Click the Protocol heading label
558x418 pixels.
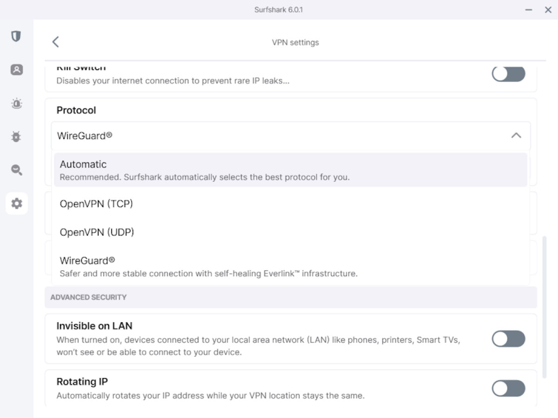tap(76, 110)
